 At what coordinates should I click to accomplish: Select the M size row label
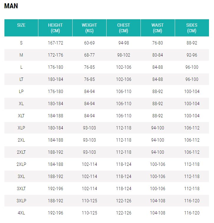click(x=21, y=55)
